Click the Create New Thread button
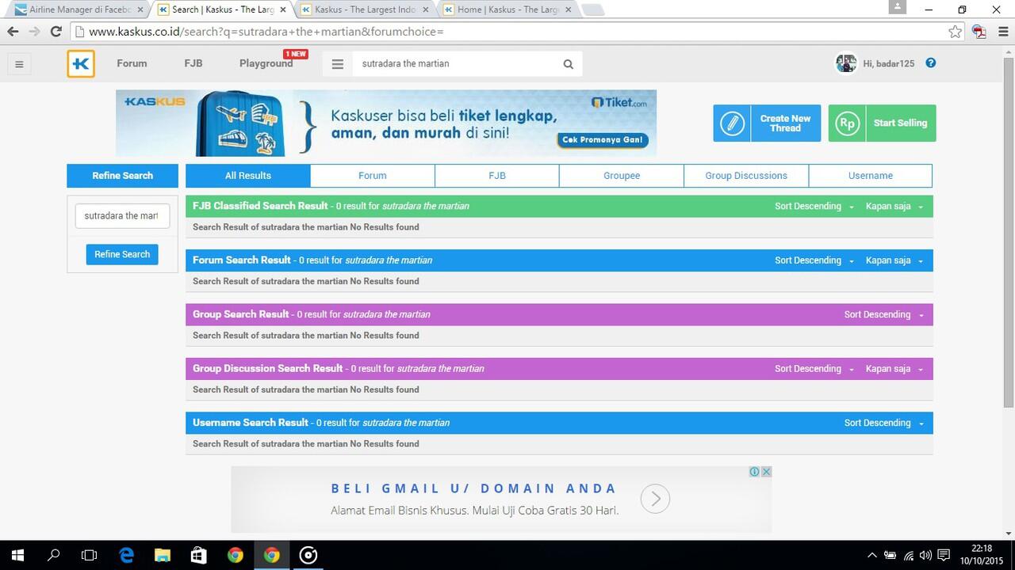This screenshot has width=1015, height=570. 767,123
